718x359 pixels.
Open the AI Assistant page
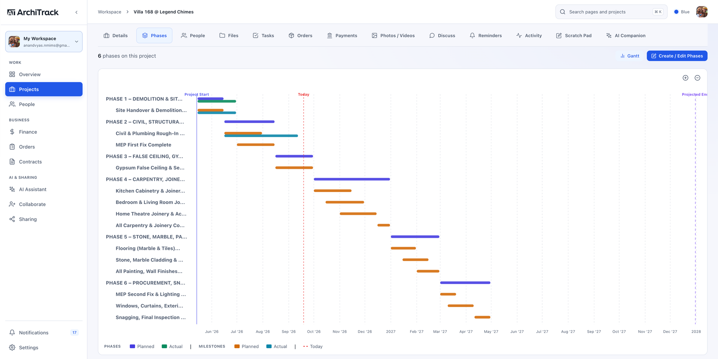coord(44,189)
